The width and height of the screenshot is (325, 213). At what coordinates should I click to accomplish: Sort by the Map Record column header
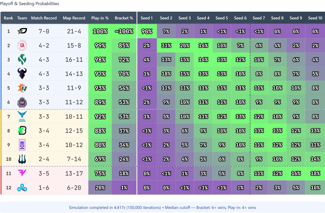point(74,18)
